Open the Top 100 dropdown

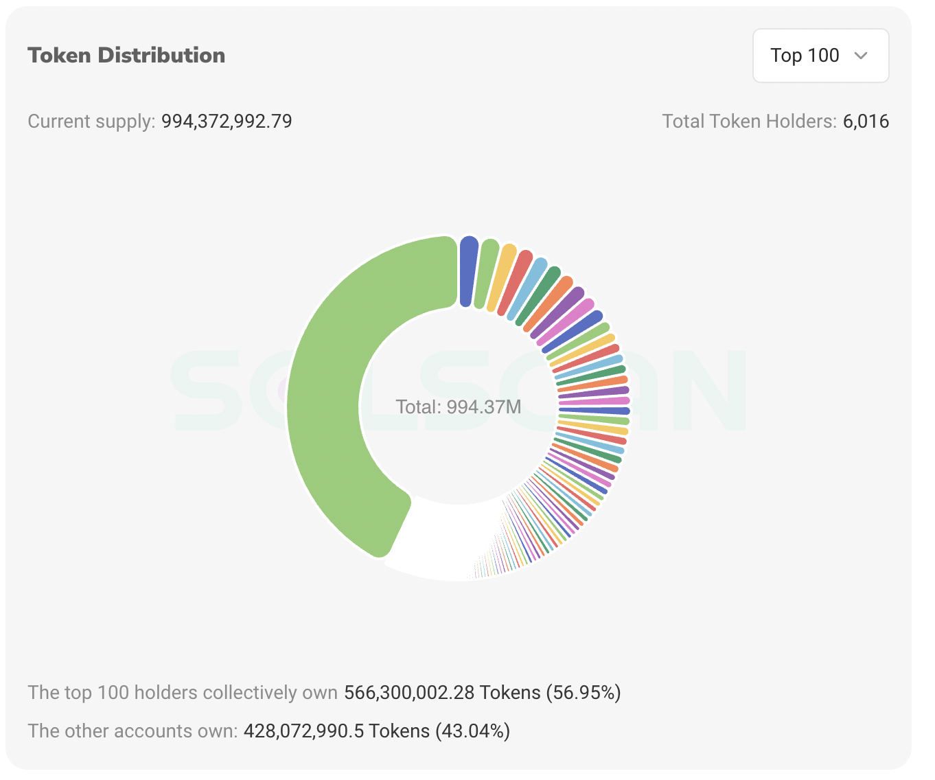820,56
